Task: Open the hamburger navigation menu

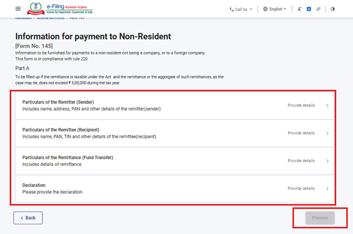Action: [x=18, y=8]
